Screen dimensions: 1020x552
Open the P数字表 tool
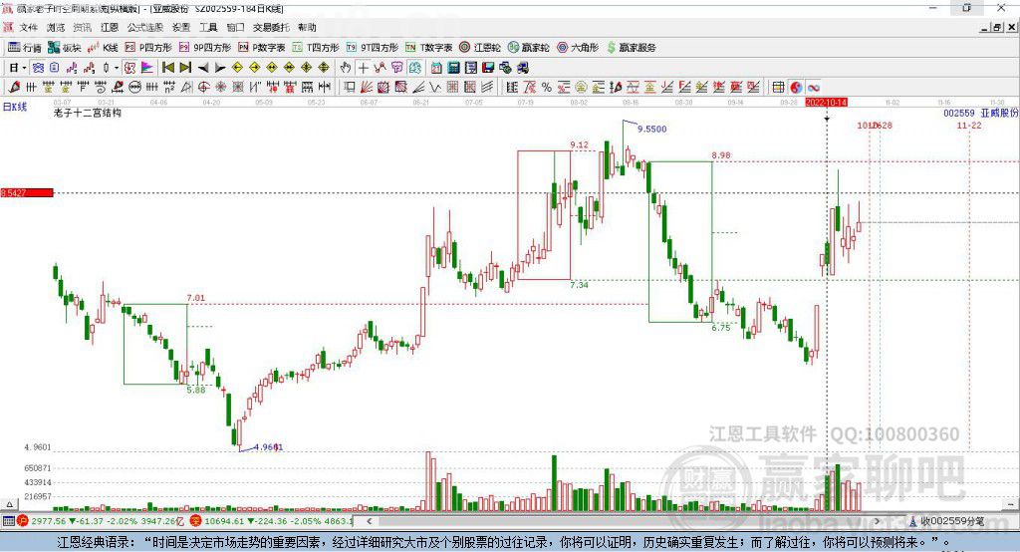[262, 48]
